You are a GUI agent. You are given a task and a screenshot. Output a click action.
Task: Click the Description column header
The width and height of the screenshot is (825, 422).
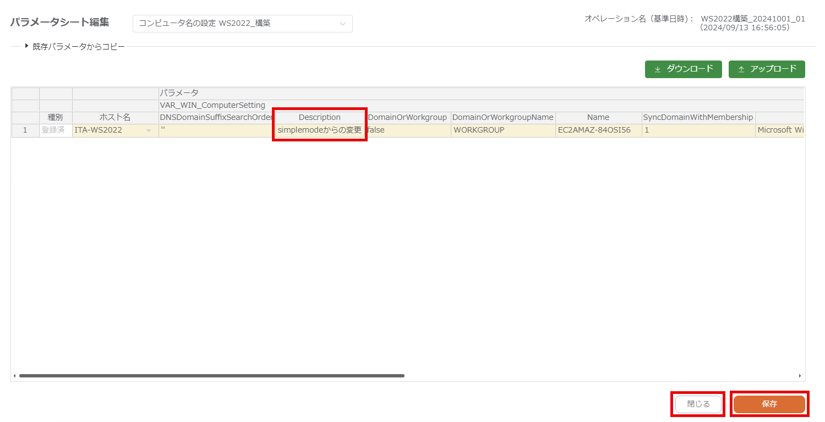click(x=319, y=117)
